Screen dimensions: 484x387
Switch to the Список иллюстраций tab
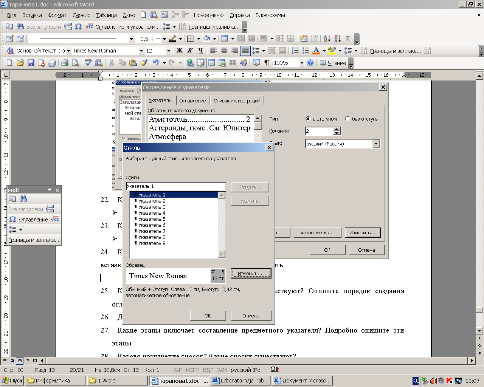pyautogui.click(x=237, y=101)
